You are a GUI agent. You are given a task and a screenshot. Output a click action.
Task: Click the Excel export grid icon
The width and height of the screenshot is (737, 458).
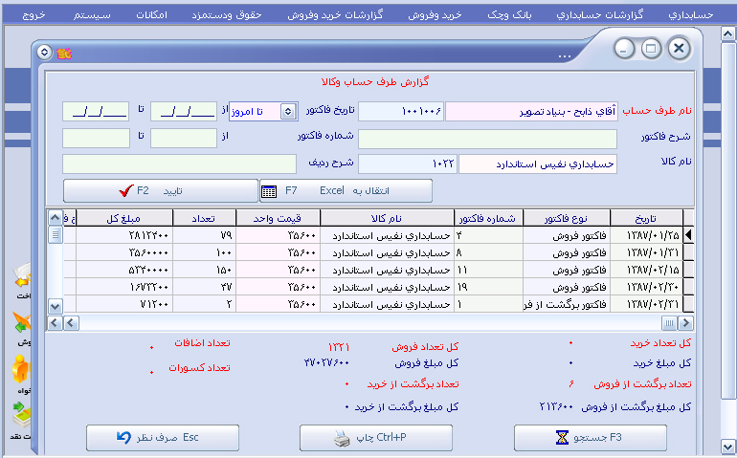(269, 190)
